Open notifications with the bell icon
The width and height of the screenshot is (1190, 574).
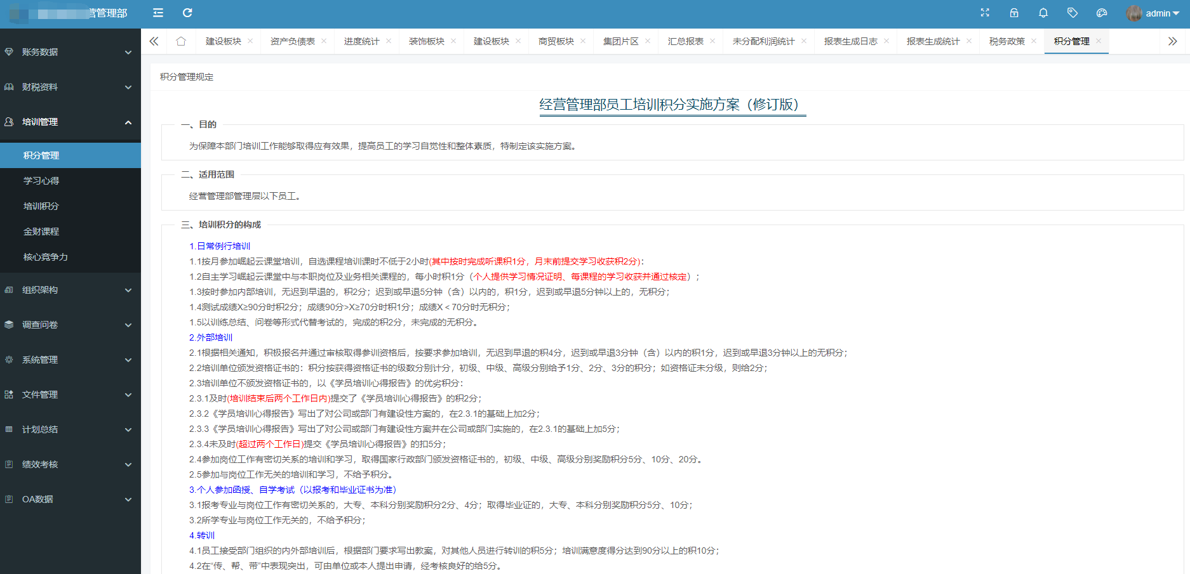[1043, 13]
